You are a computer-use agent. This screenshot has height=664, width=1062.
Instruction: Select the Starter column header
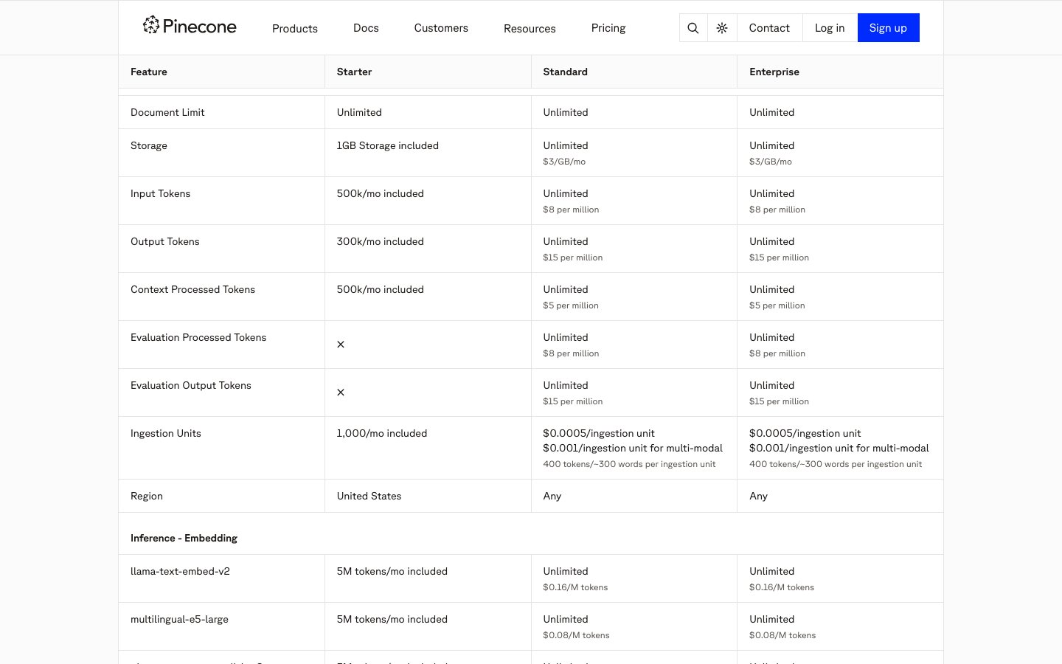tap(354, 72)
